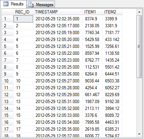
Task: Click the scrollbar down arrow
Action: point(139,134)
